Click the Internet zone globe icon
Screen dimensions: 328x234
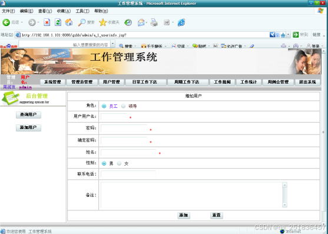point(282,231)
